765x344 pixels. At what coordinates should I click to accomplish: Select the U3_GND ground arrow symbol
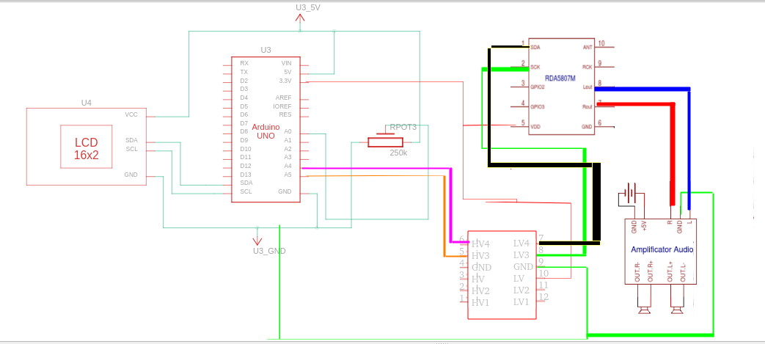pyautogui.click(x=257, y=238)
